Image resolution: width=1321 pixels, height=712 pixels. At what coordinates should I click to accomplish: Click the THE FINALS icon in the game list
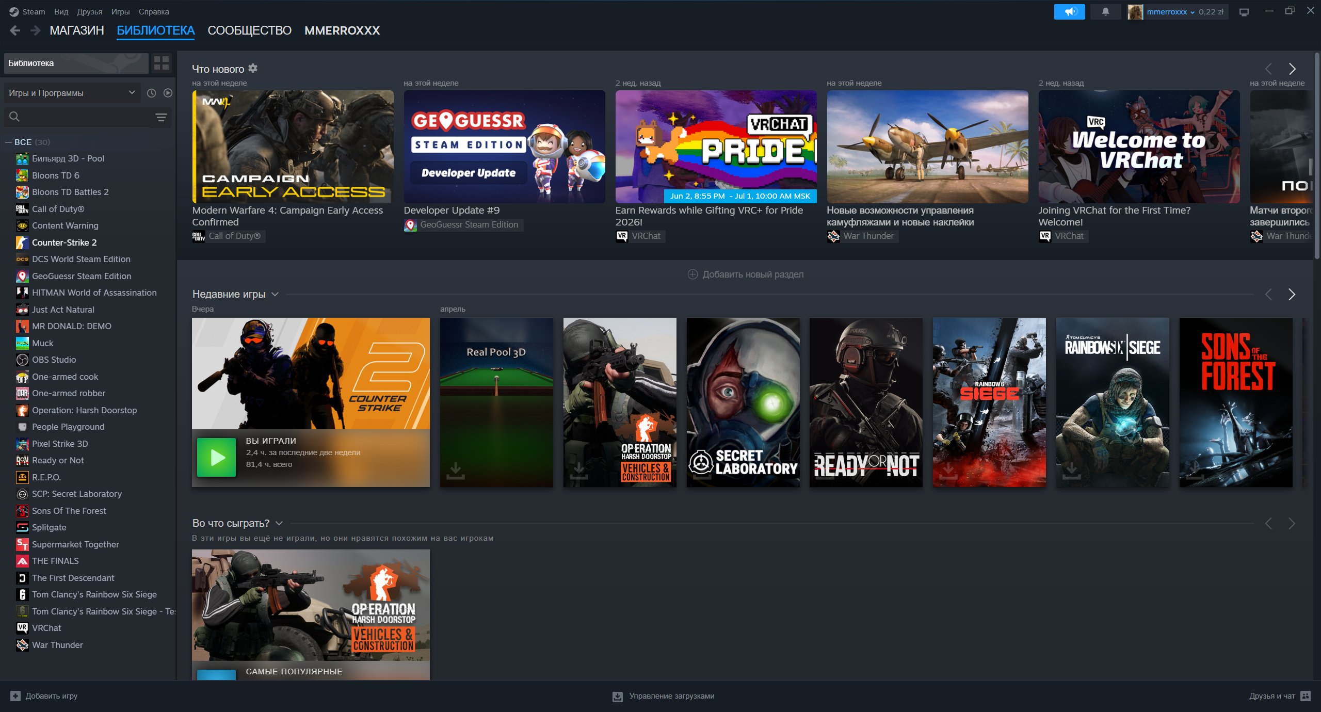(22, 561)
